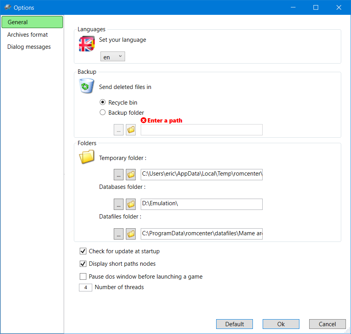Click the Backup folder yellow folder icon

(x=131, y=130)
